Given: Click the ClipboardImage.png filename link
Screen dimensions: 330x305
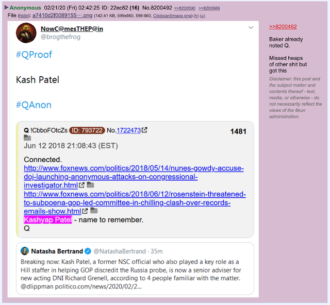Looking at the screenshot, I should click(172, 16).
